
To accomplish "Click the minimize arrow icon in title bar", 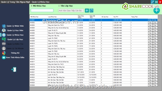I will point(152,2).
